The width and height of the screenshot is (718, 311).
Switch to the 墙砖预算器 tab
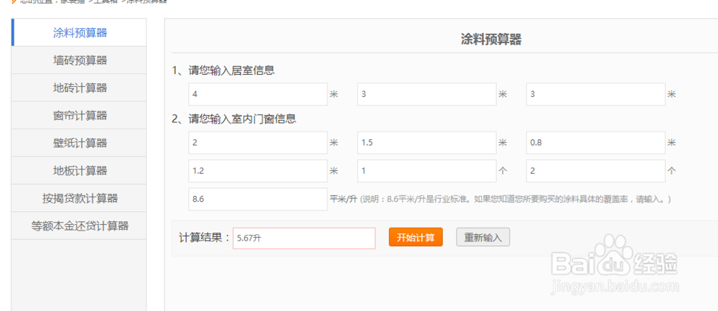point(80,60)
